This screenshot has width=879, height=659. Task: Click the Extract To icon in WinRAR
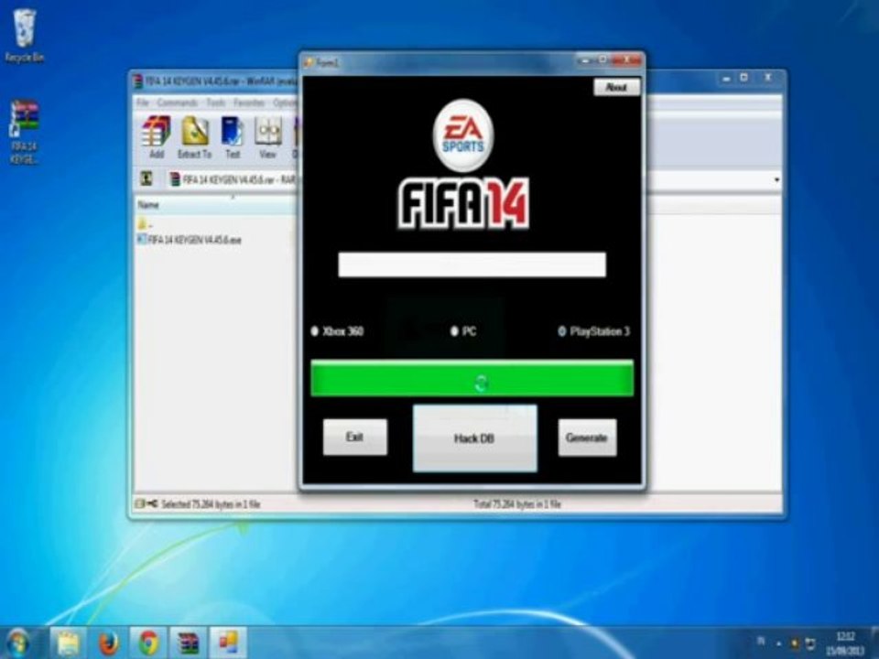[194, 136]
